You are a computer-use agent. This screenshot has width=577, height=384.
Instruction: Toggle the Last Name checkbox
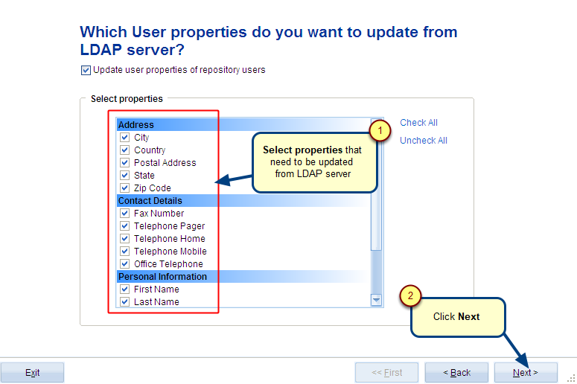125,302
